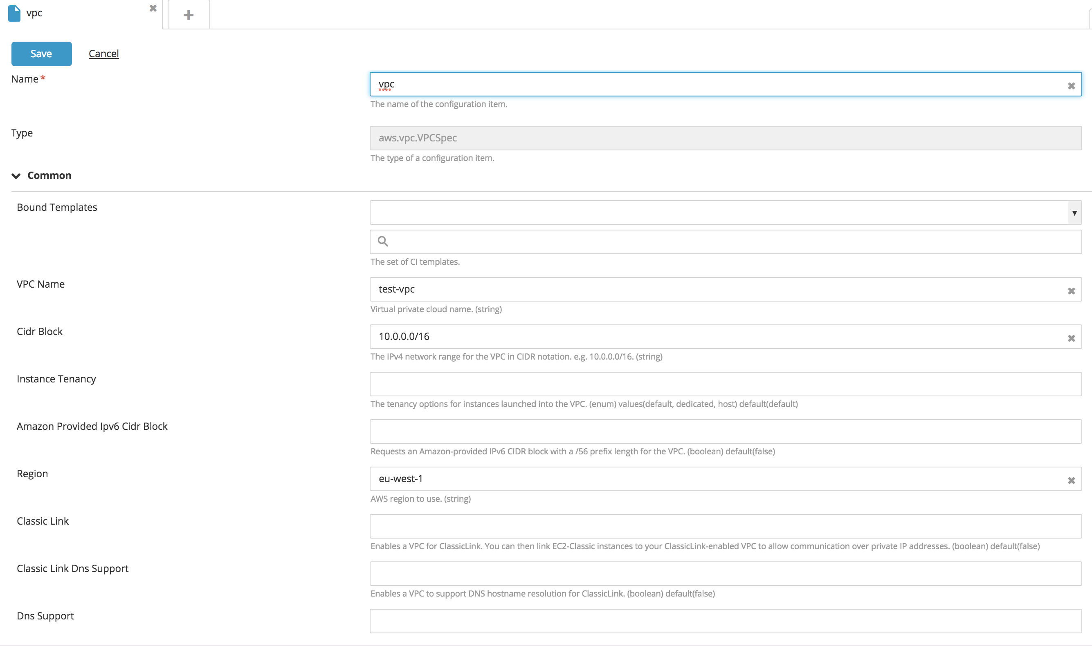Image resolution: width=1092 pixels, height=646 pixels.
Task: Click the Common section heading
Action: coord(49,175)
